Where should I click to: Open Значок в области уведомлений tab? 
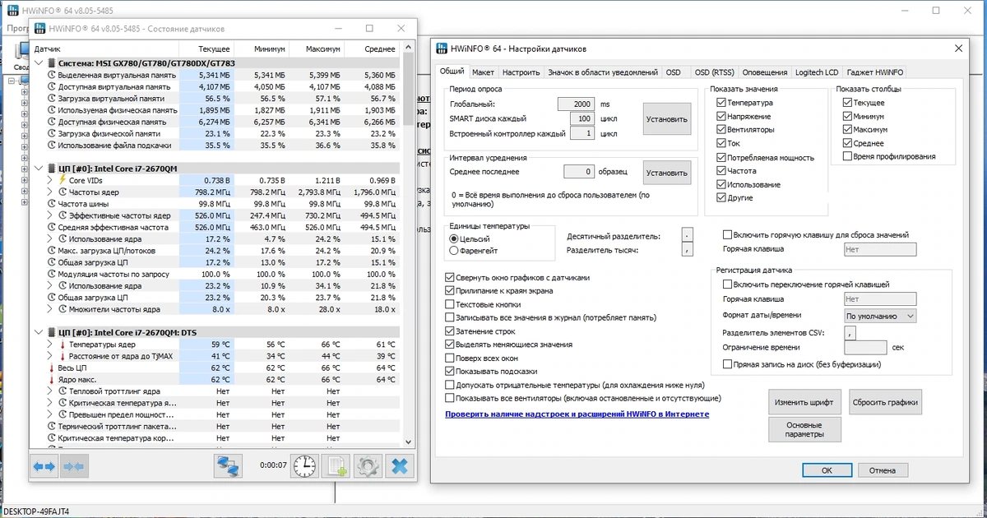(x=603, y=72)
